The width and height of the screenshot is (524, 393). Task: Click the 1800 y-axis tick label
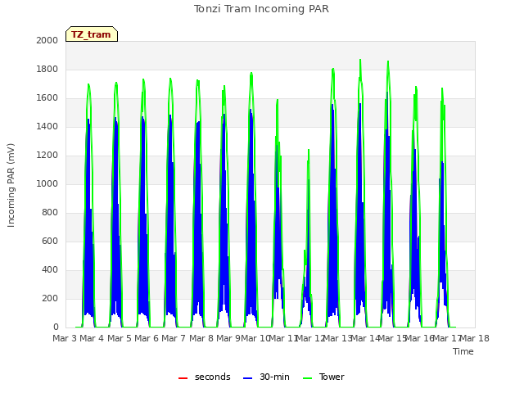pyautogui.click(x=47, y=69)
